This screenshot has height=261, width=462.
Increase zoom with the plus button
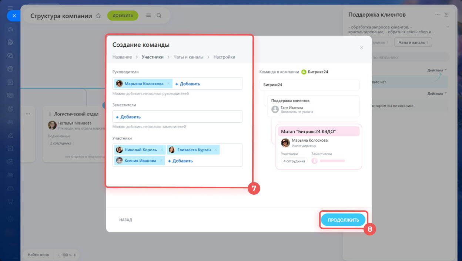[x=75, y=255]
